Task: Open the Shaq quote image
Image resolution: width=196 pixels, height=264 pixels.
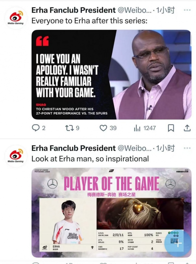Action: (x=111, y=75)
